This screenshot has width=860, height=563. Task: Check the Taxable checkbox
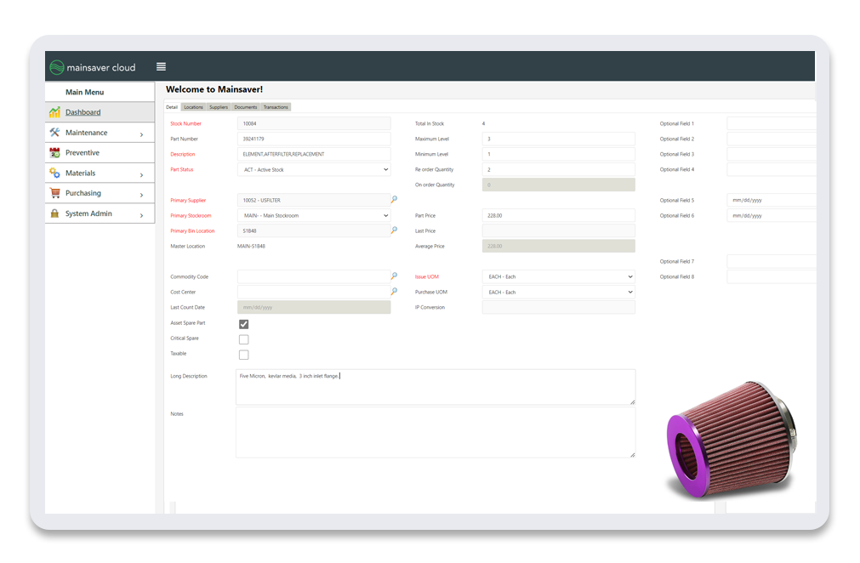(x=243, y=354)
